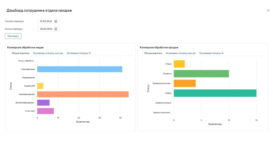Select leads tab Общая воронка

pyautogui.click(x=20, y=53)
